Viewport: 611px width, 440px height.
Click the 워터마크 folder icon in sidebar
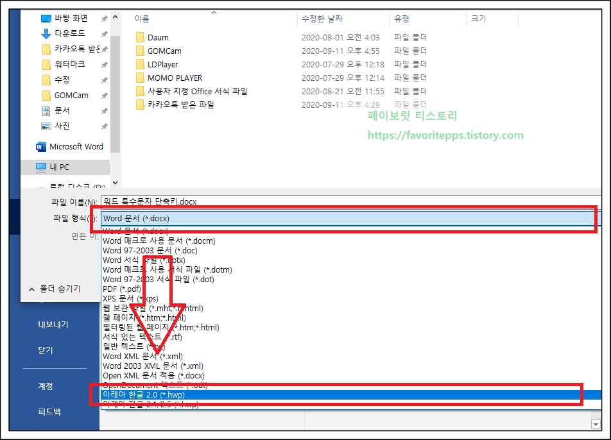point(46,65)
